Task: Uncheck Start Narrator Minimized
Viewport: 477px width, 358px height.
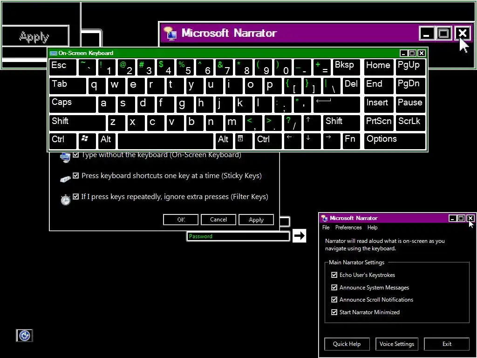Action: click(334, 312)
